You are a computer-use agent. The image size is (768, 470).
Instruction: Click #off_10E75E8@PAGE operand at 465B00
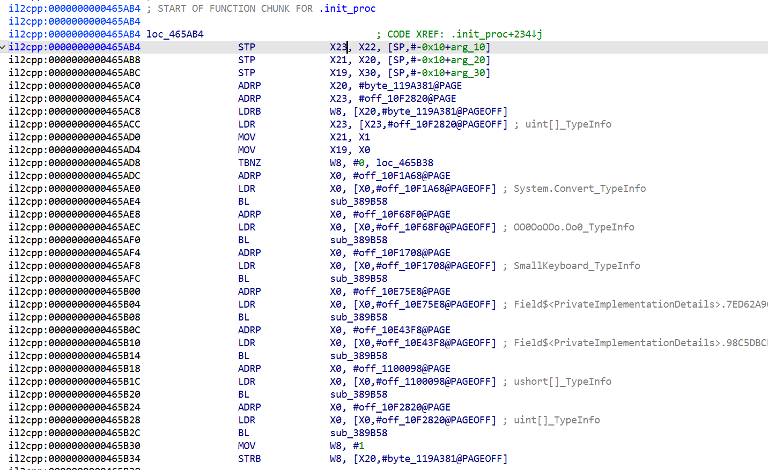point(402,292)
